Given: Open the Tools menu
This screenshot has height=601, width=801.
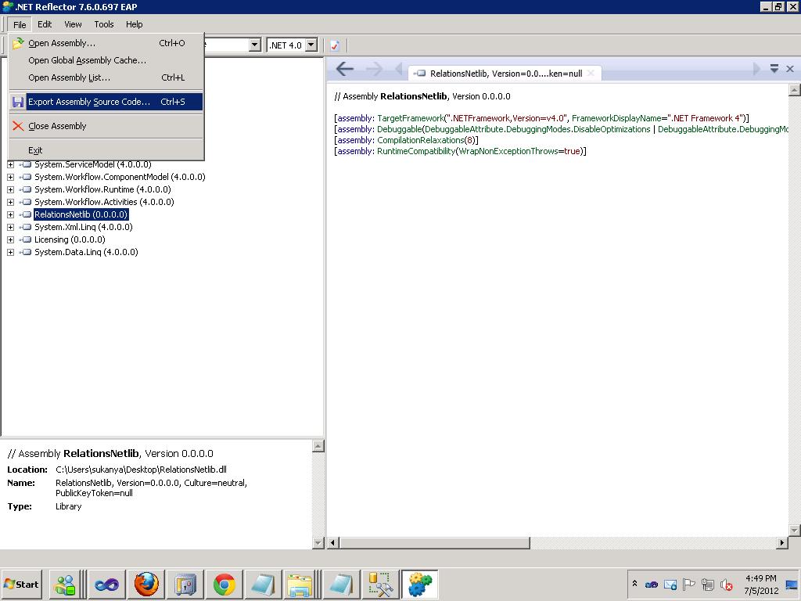Looking at the screenshot, I should click(103, 24).
